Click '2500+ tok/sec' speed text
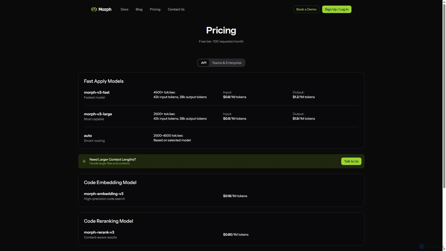Viewport: 446px width, 251px height. [164, 114]
